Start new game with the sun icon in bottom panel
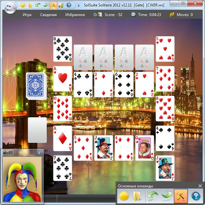This screenshot has height=205, width=205. [x=124, y=196]
